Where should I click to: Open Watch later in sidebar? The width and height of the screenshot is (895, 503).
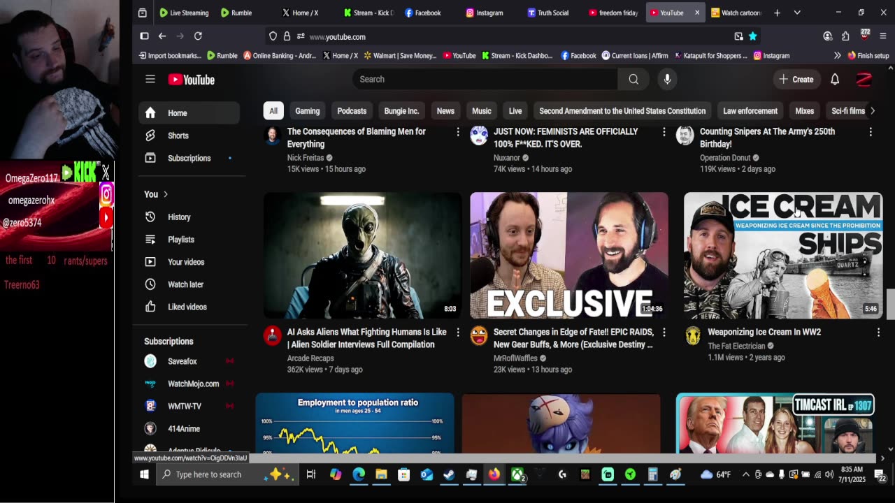pos(189,284)
